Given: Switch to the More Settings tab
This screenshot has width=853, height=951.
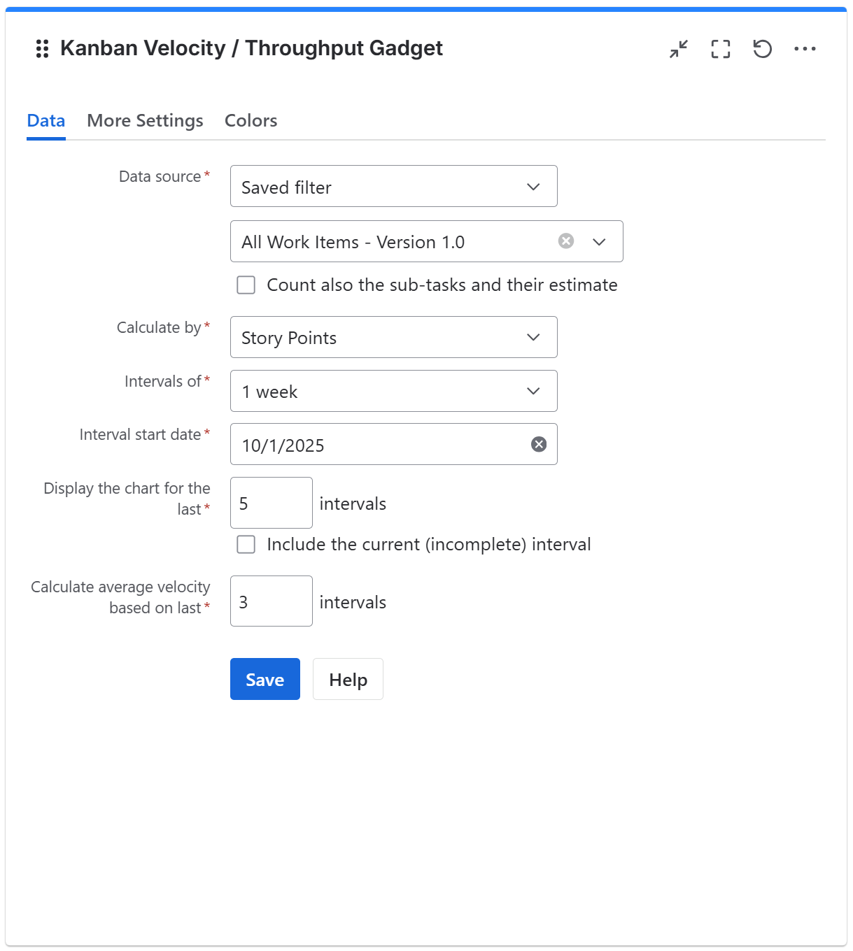Looking at the screenshot, I should (145, 120).
